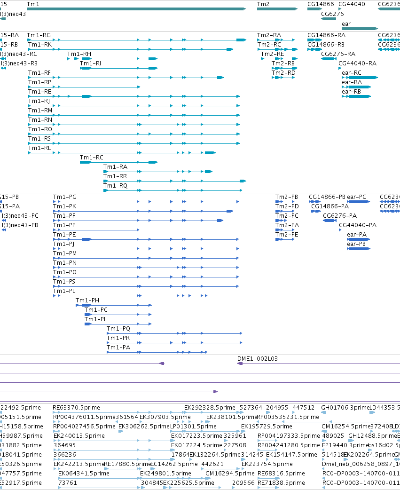Viewport: 400px width, 490px height.
Task: Click transcript CG6276-RA label
Action: [338, 54]
